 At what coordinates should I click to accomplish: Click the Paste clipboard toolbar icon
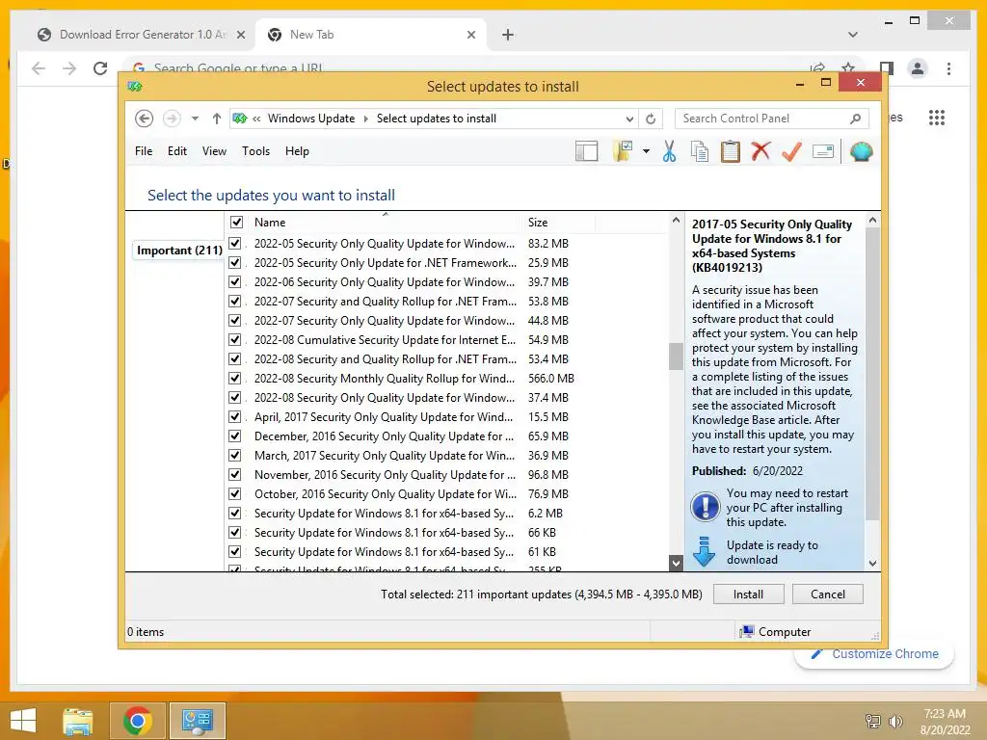click(x=731, y=151)
